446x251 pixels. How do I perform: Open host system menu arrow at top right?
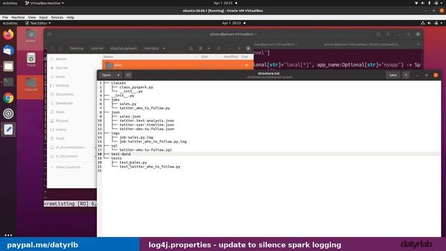[441, 3]
